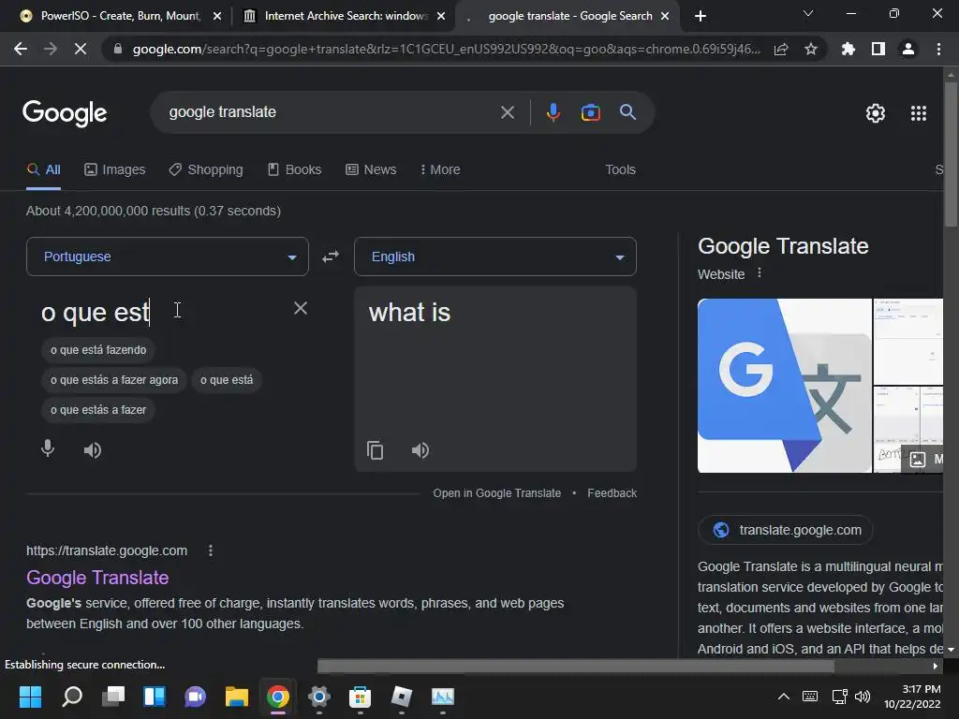Open three-dot menu beside translate.google.com result
This screenshot has height=719, width=959.
211,550
